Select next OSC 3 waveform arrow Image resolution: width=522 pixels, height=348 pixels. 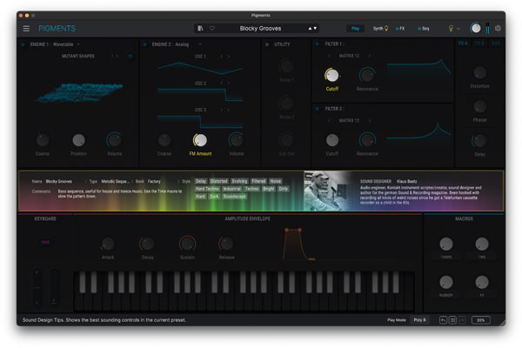pyautogui.click(x=228, y=110)
